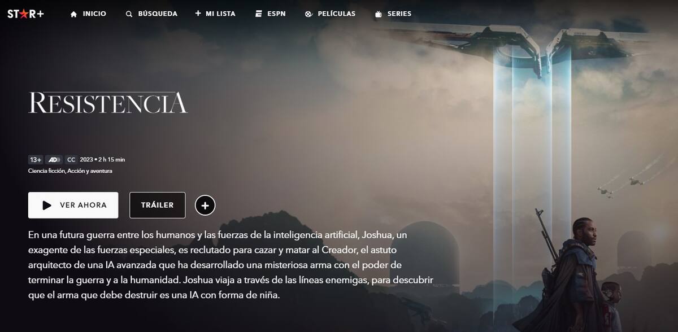678x332 pixels.
Task: Click the Star+ logo
Action: pos(25,14)
